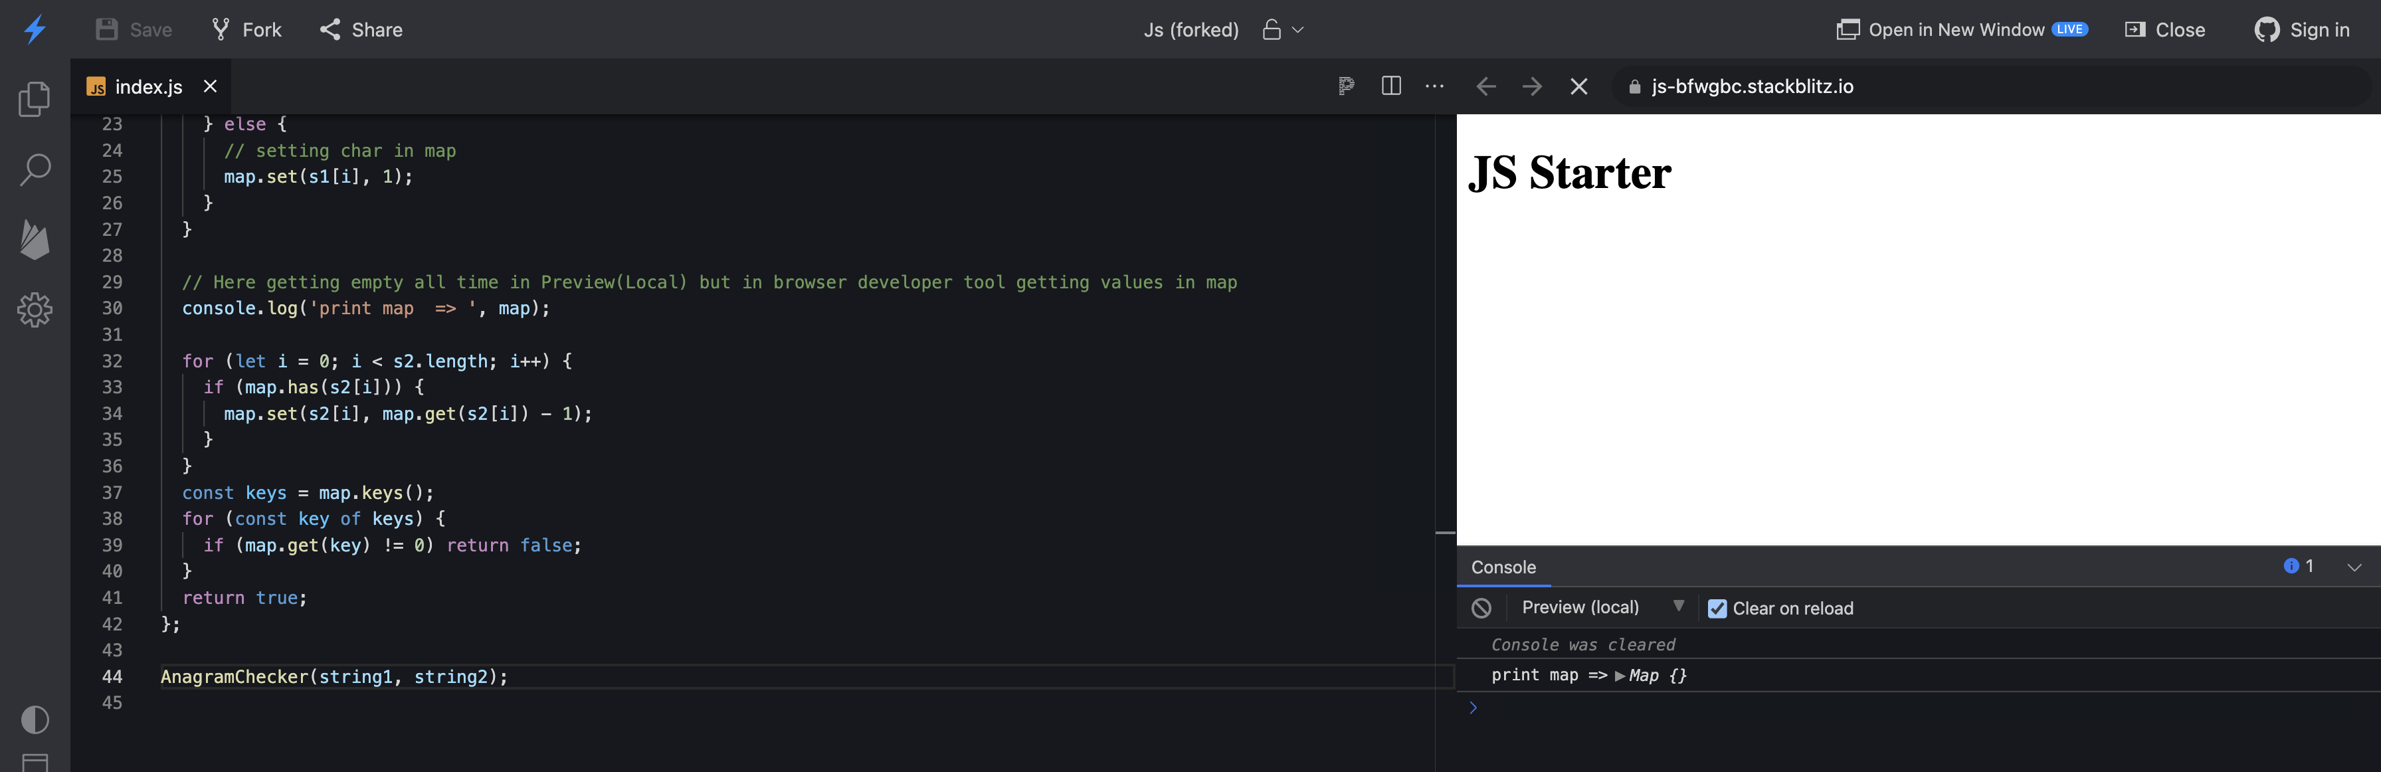Open the Files explorer sidebar icon
2381x772 pixels.
coord(34,99)
